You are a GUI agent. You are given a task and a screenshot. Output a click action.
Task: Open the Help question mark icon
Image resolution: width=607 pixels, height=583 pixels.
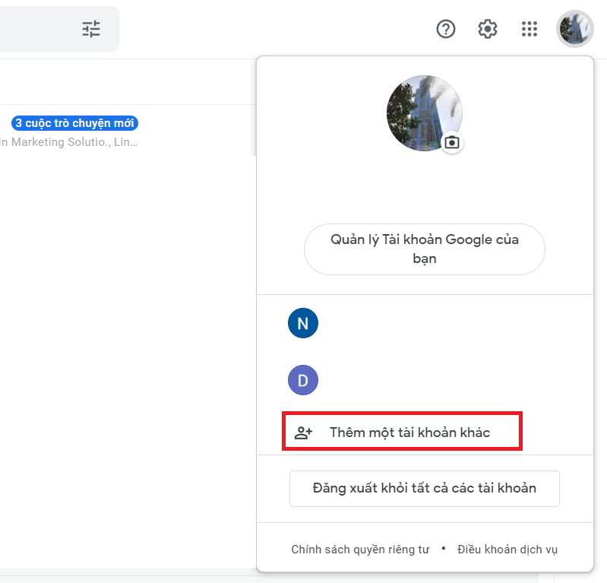point(446,29)
